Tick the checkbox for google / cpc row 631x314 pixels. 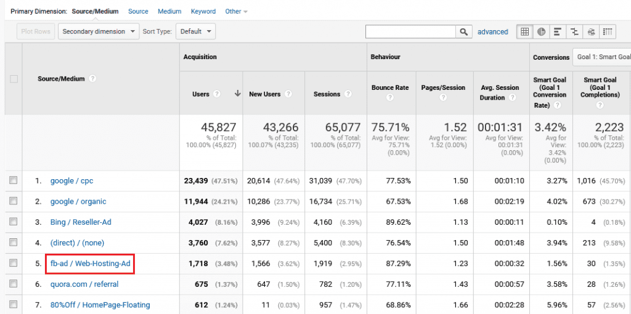pos(14,180)
